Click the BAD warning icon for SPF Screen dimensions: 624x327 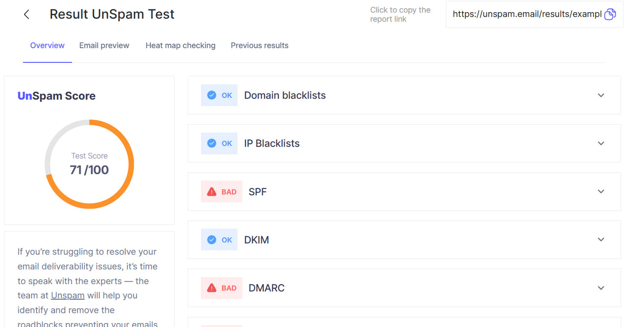(212, 192)
